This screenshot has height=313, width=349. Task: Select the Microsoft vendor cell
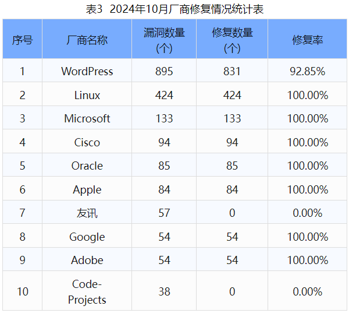pyautogui.click(x=87, y=118)
